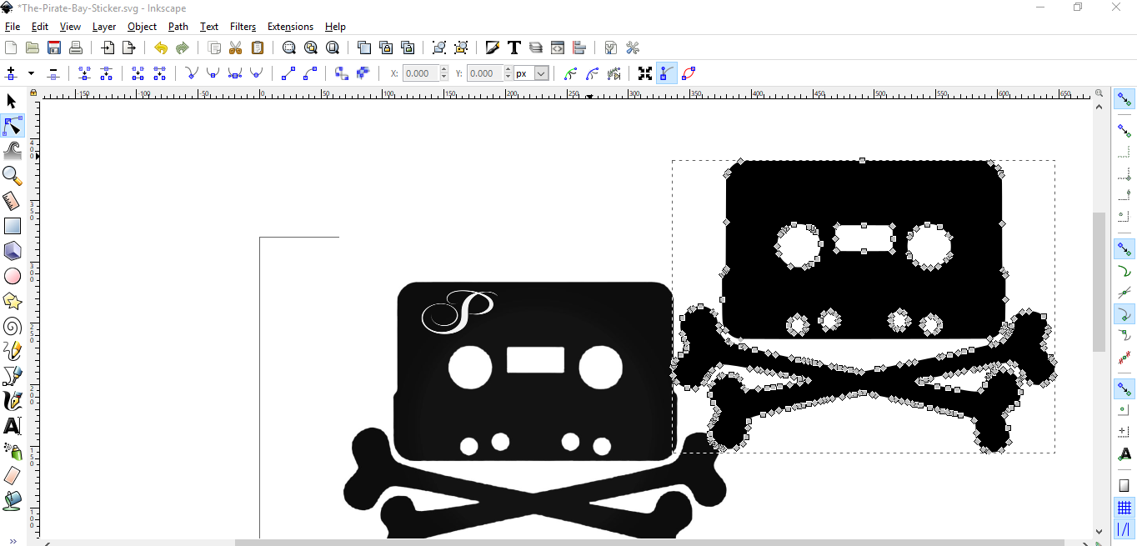Viewport: 1137px width, 546px height.
Task: Select the Spiral tool
Action: [x=12, y=326]
